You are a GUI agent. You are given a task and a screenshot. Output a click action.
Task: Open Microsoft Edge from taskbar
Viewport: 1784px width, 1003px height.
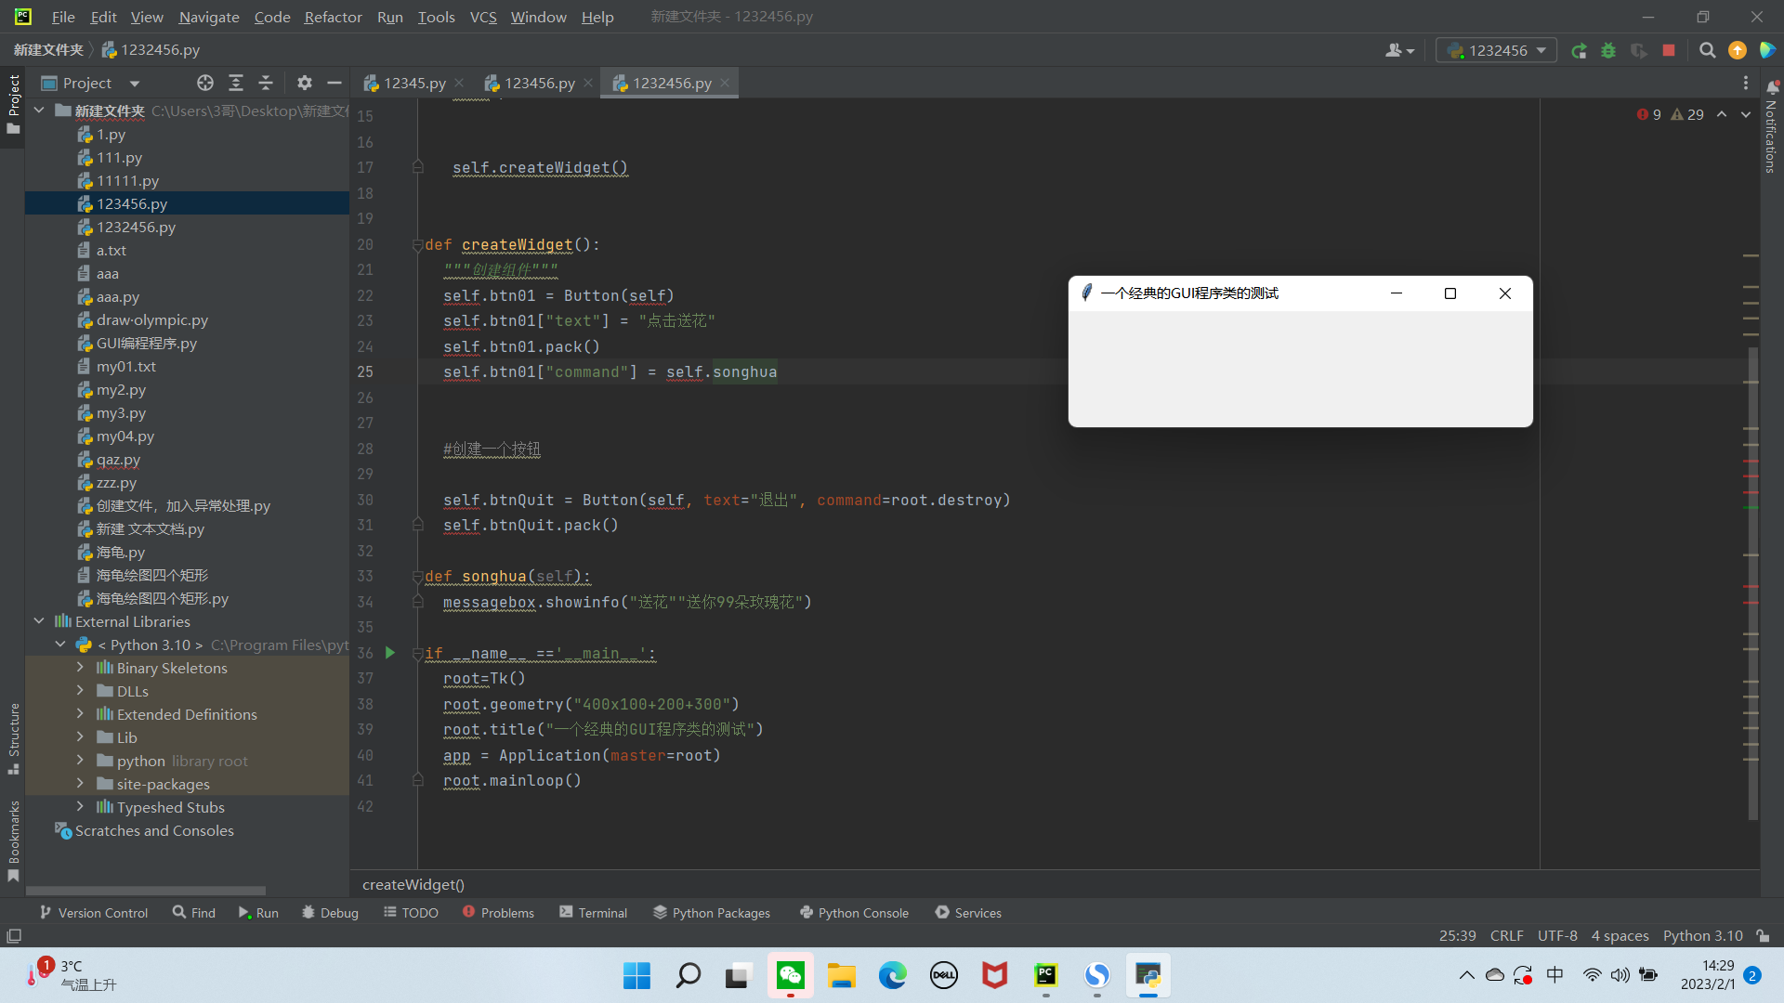tap(893, 975)
